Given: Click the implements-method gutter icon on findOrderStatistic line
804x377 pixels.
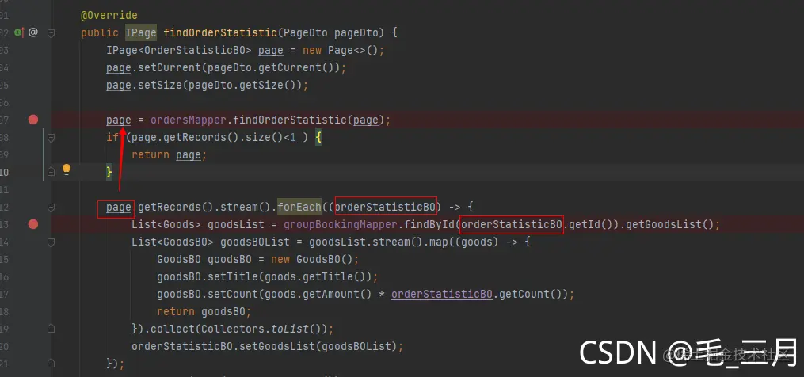Looking at the screenshot, I should click(x=20, y=32).
